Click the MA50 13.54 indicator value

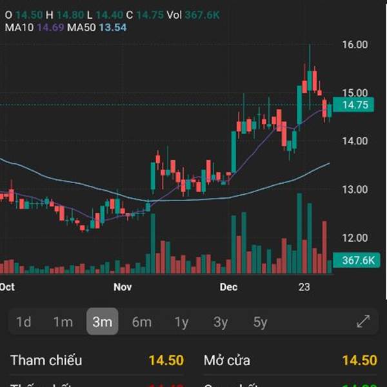coord(113,27)
